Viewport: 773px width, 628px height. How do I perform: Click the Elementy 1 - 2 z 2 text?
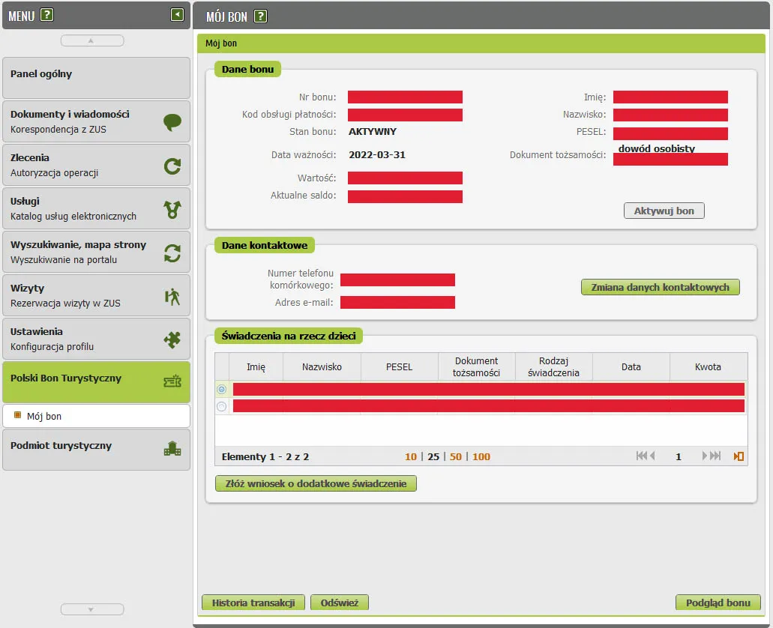point(265,456)
